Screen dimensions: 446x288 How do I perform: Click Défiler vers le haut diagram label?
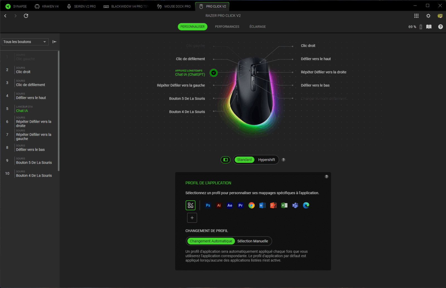click(x=316, y=59)
